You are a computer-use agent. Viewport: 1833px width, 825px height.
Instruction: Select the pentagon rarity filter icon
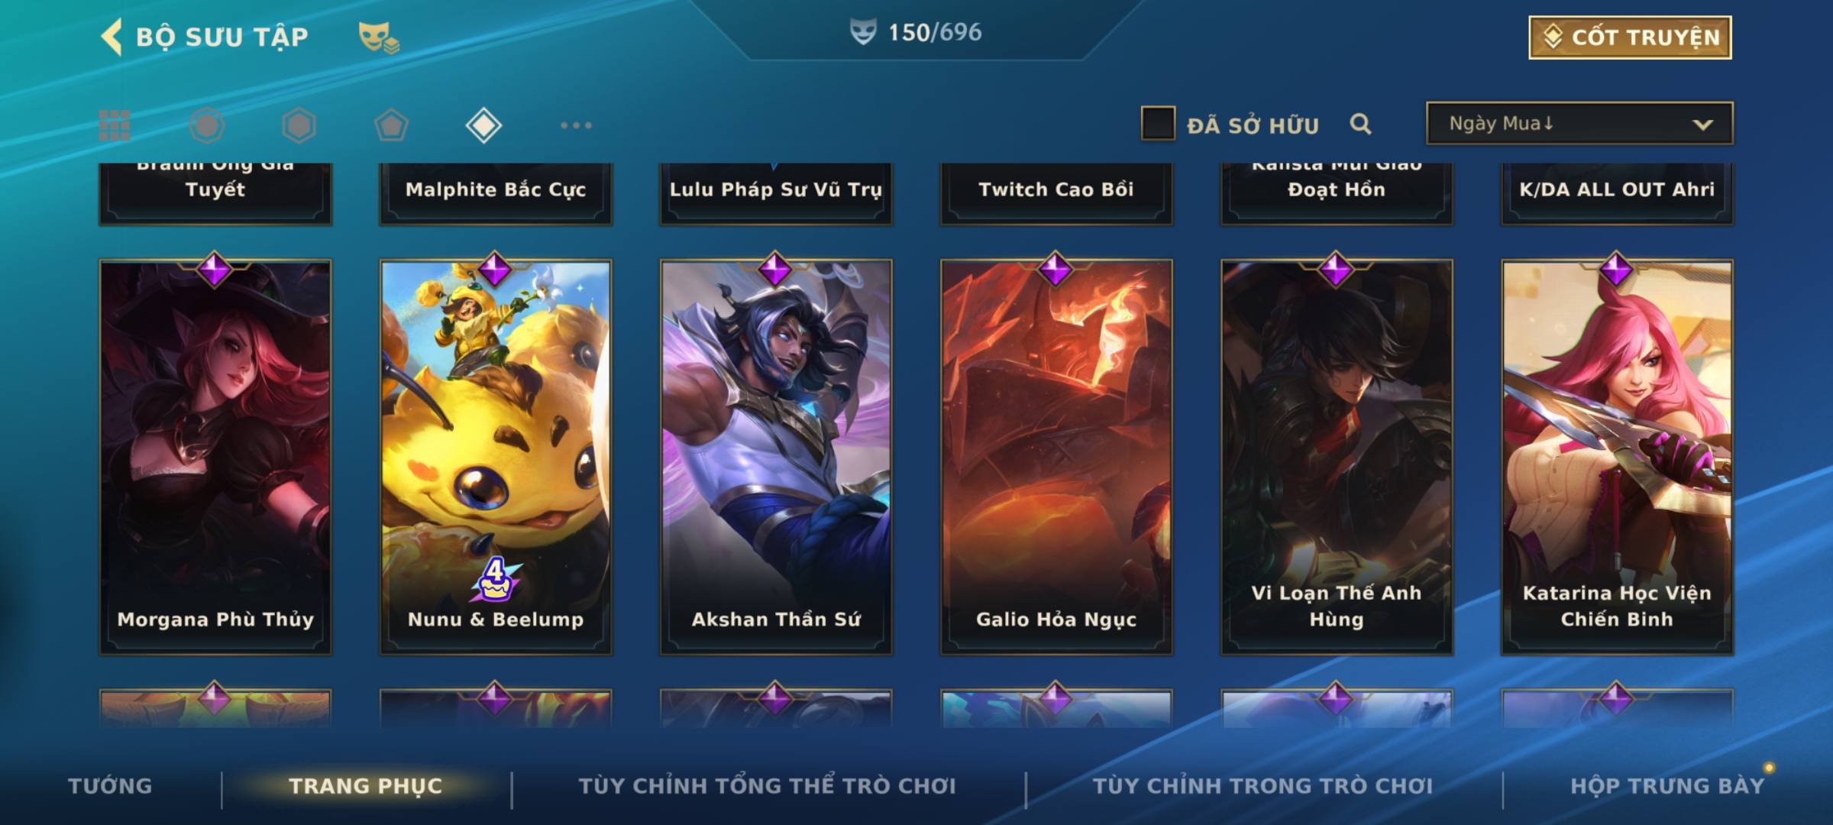[x=391, y=125]
